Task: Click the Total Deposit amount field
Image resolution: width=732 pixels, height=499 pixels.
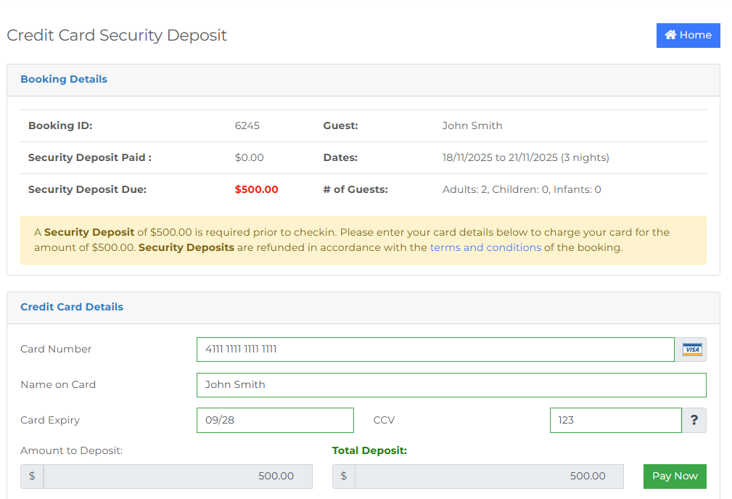Action: click(489, 477)
